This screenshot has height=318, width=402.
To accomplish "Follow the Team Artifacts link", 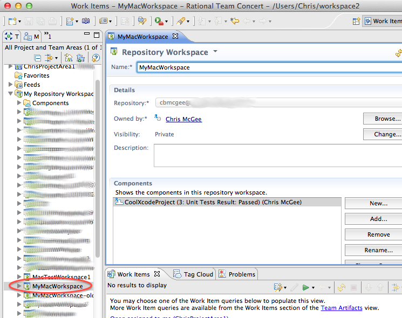I will click(x=342, y=308).
